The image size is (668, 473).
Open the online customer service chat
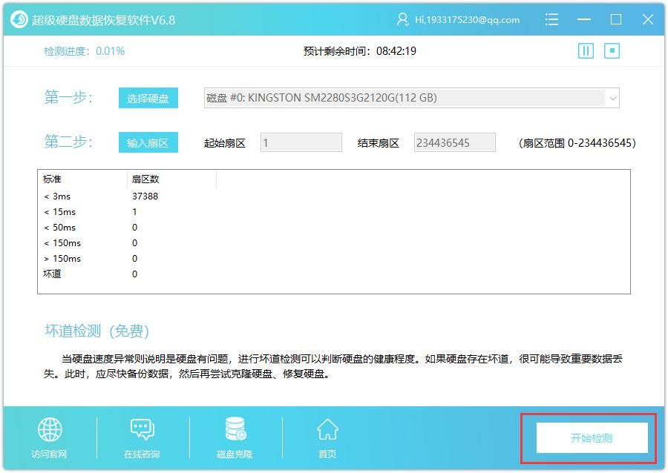tap(141, 436)
